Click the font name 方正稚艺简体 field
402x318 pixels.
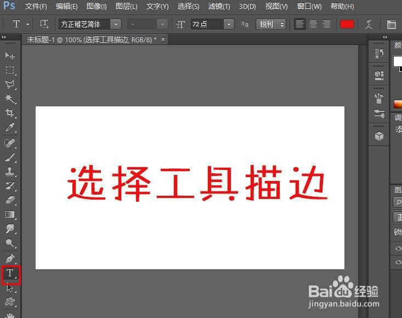pyautogui.click(x=84, y=24)
